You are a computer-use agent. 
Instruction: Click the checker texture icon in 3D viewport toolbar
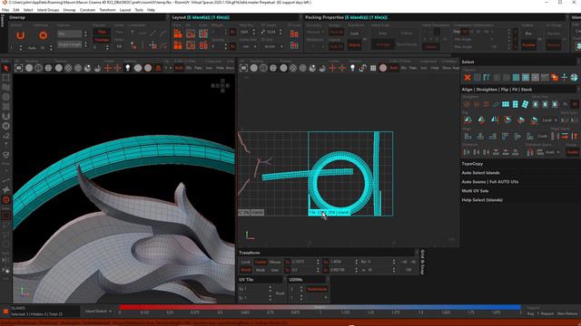[x=68, y=68]
